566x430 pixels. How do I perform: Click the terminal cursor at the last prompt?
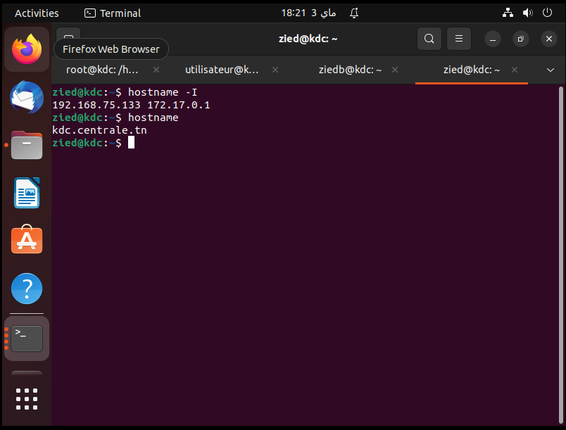coord(132,142)
